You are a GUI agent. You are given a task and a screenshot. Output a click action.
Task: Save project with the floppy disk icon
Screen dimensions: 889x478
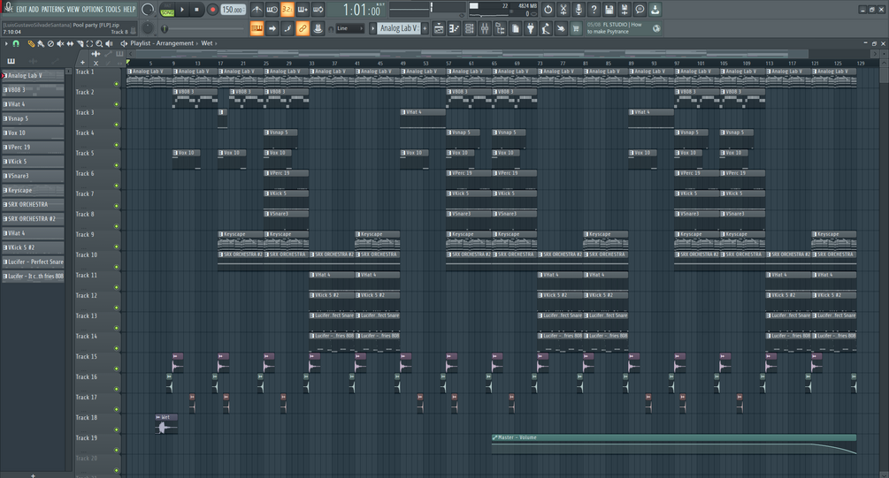tap(609, 10)
